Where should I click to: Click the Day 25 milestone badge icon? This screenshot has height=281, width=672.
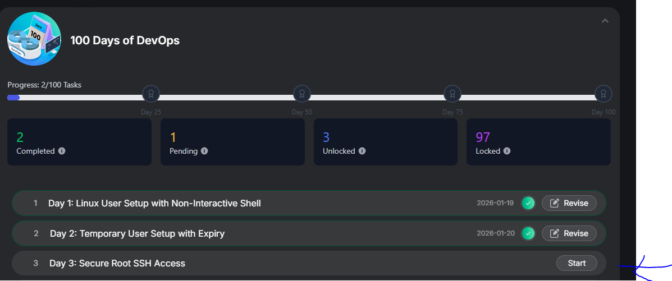tap(151, 93)
